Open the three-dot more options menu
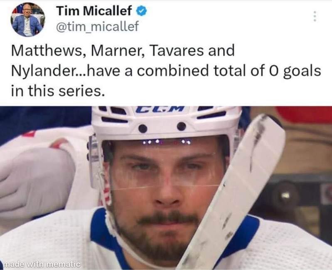332x270 pixels. click(x=315, y=16)
